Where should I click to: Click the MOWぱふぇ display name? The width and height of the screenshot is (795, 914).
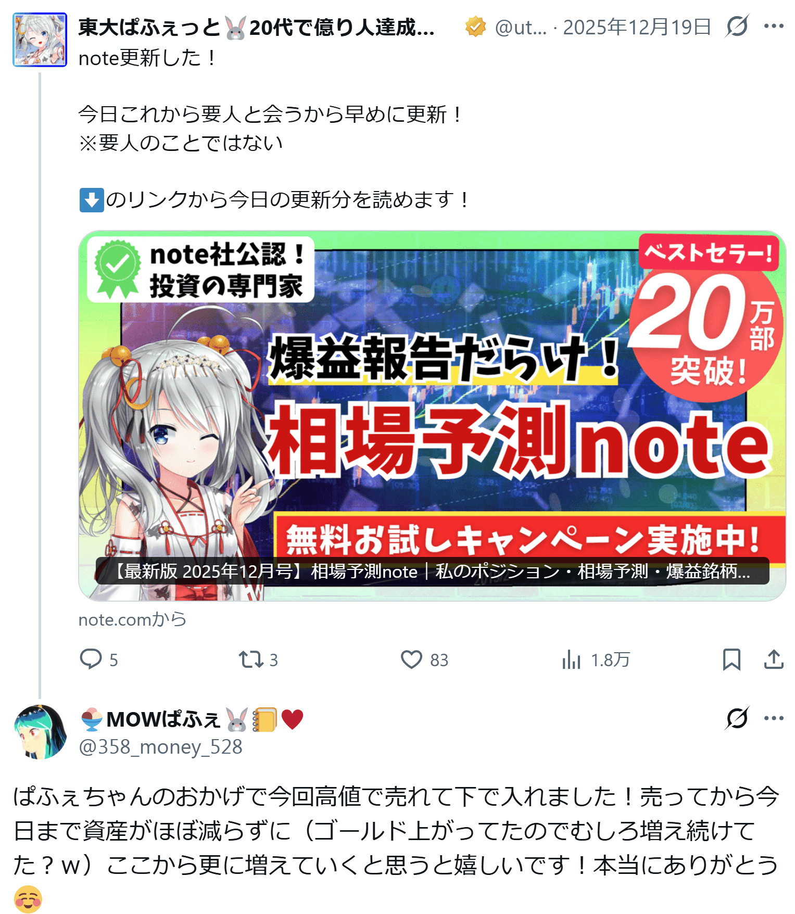pyautogui.click(x=191, y=719)
